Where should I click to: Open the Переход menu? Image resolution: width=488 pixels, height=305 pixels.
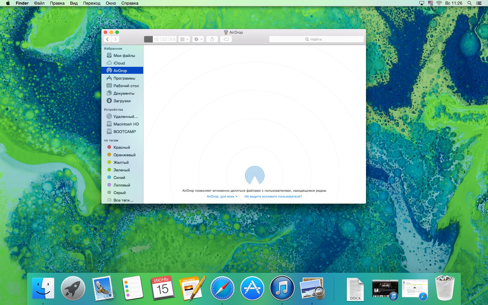tap(92, 3)
